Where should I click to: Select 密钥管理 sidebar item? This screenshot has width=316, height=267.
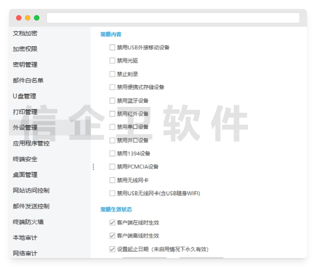pos(25,65)
